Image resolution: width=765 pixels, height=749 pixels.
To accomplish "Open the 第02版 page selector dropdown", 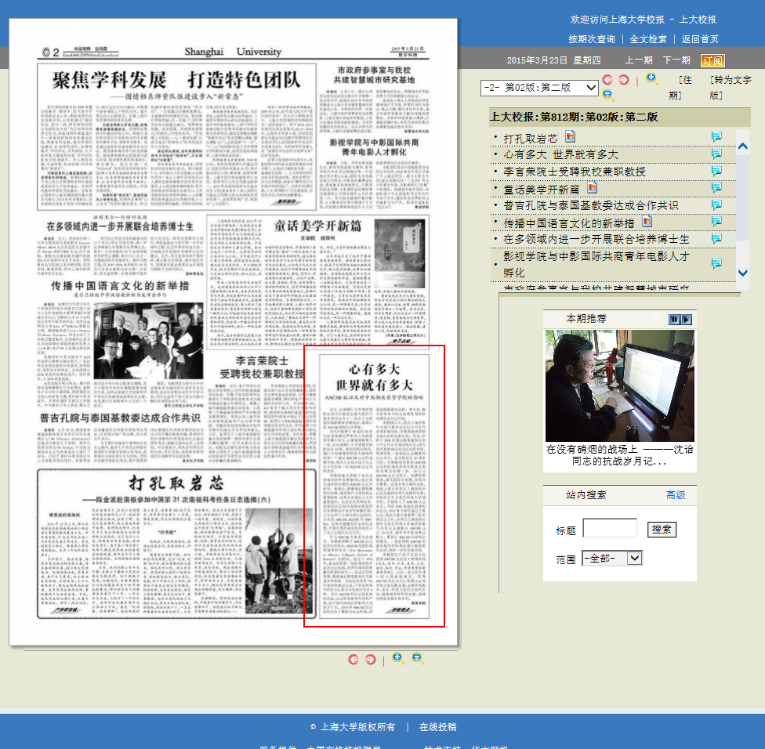I will coord(540,88).
